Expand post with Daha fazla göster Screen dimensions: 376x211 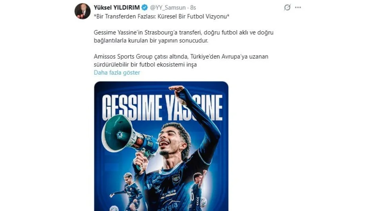[117, 73]
